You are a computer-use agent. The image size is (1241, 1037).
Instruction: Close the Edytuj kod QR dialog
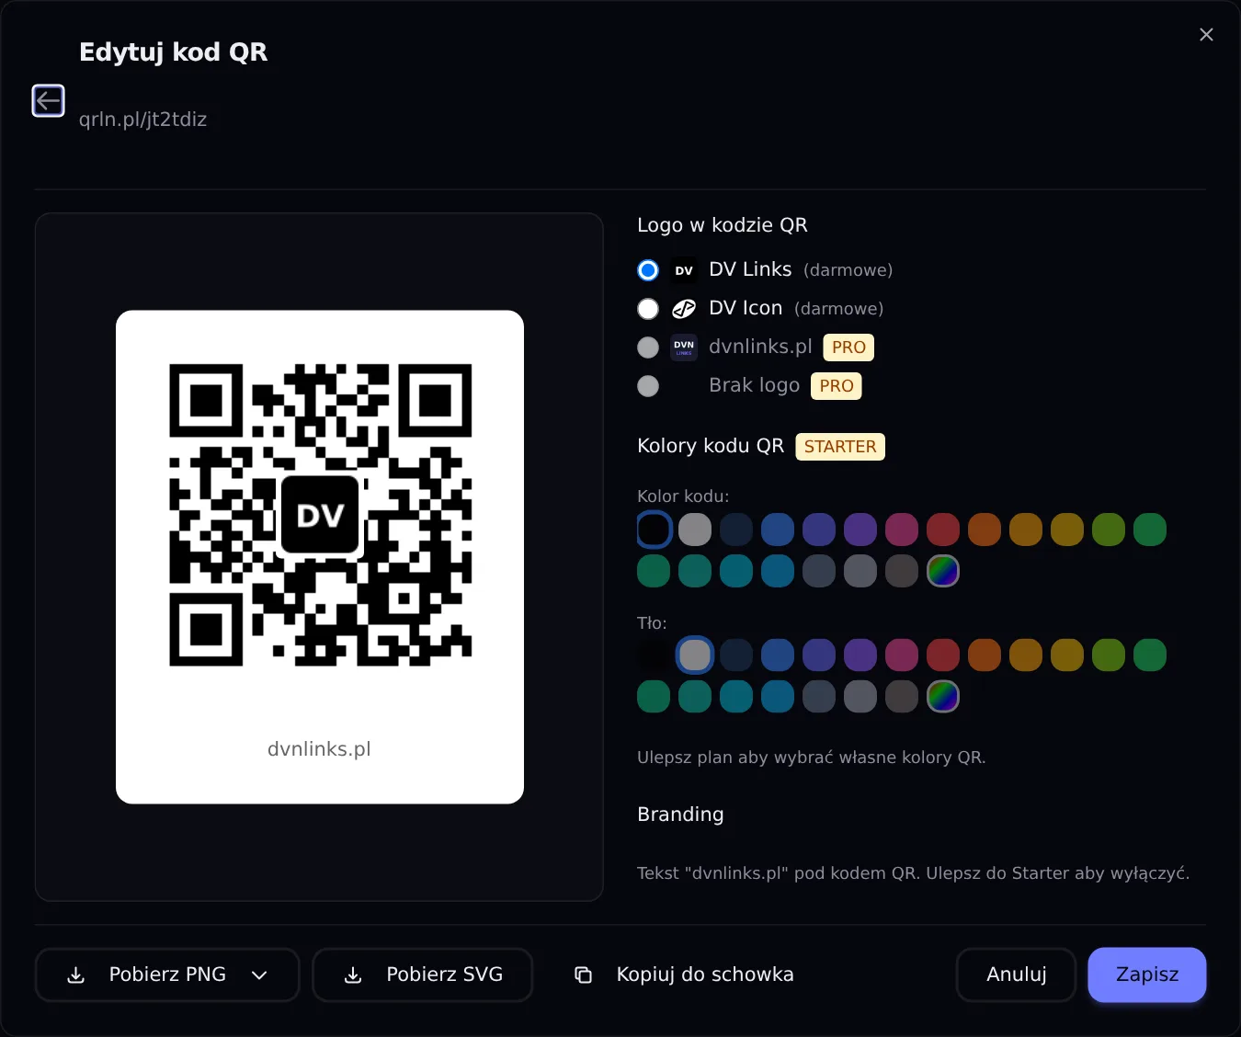(1206, 35)
